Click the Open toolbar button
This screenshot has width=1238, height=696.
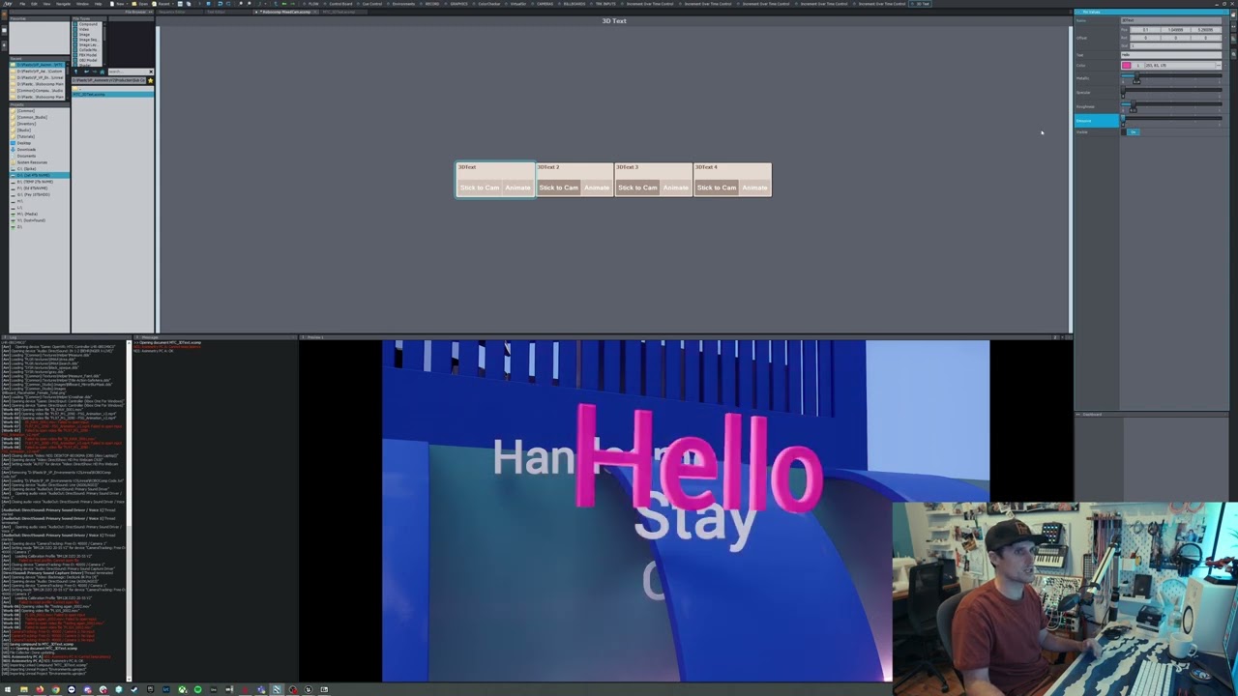[x=140, y=4]
